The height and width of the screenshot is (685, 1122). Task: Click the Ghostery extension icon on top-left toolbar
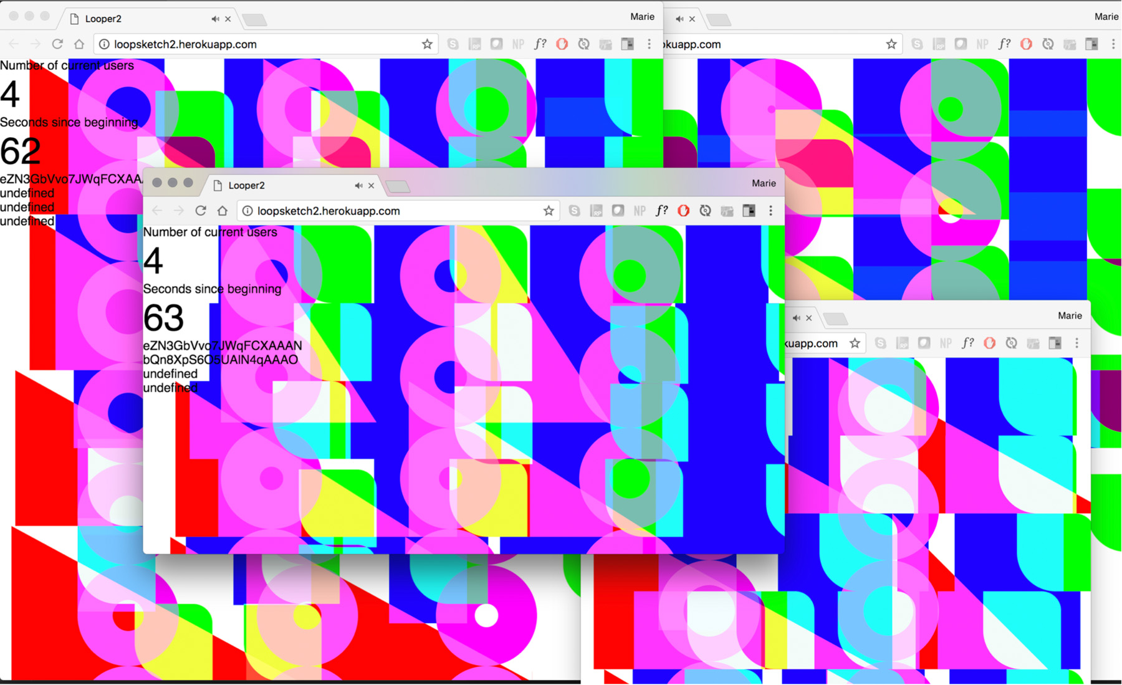coord(496,44)
